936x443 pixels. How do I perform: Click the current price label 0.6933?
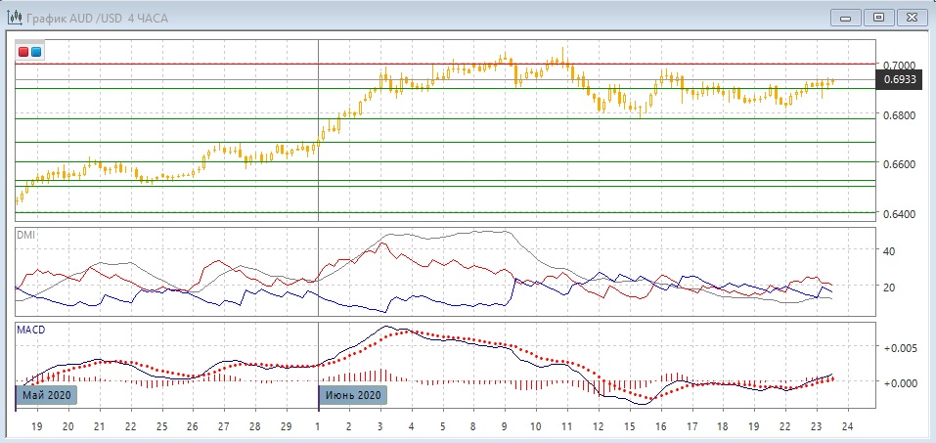click(899, 79)
